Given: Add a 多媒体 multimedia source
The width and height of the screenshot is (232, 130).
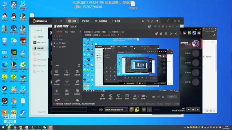Looking at the screenshot, I should pos(127,97).
